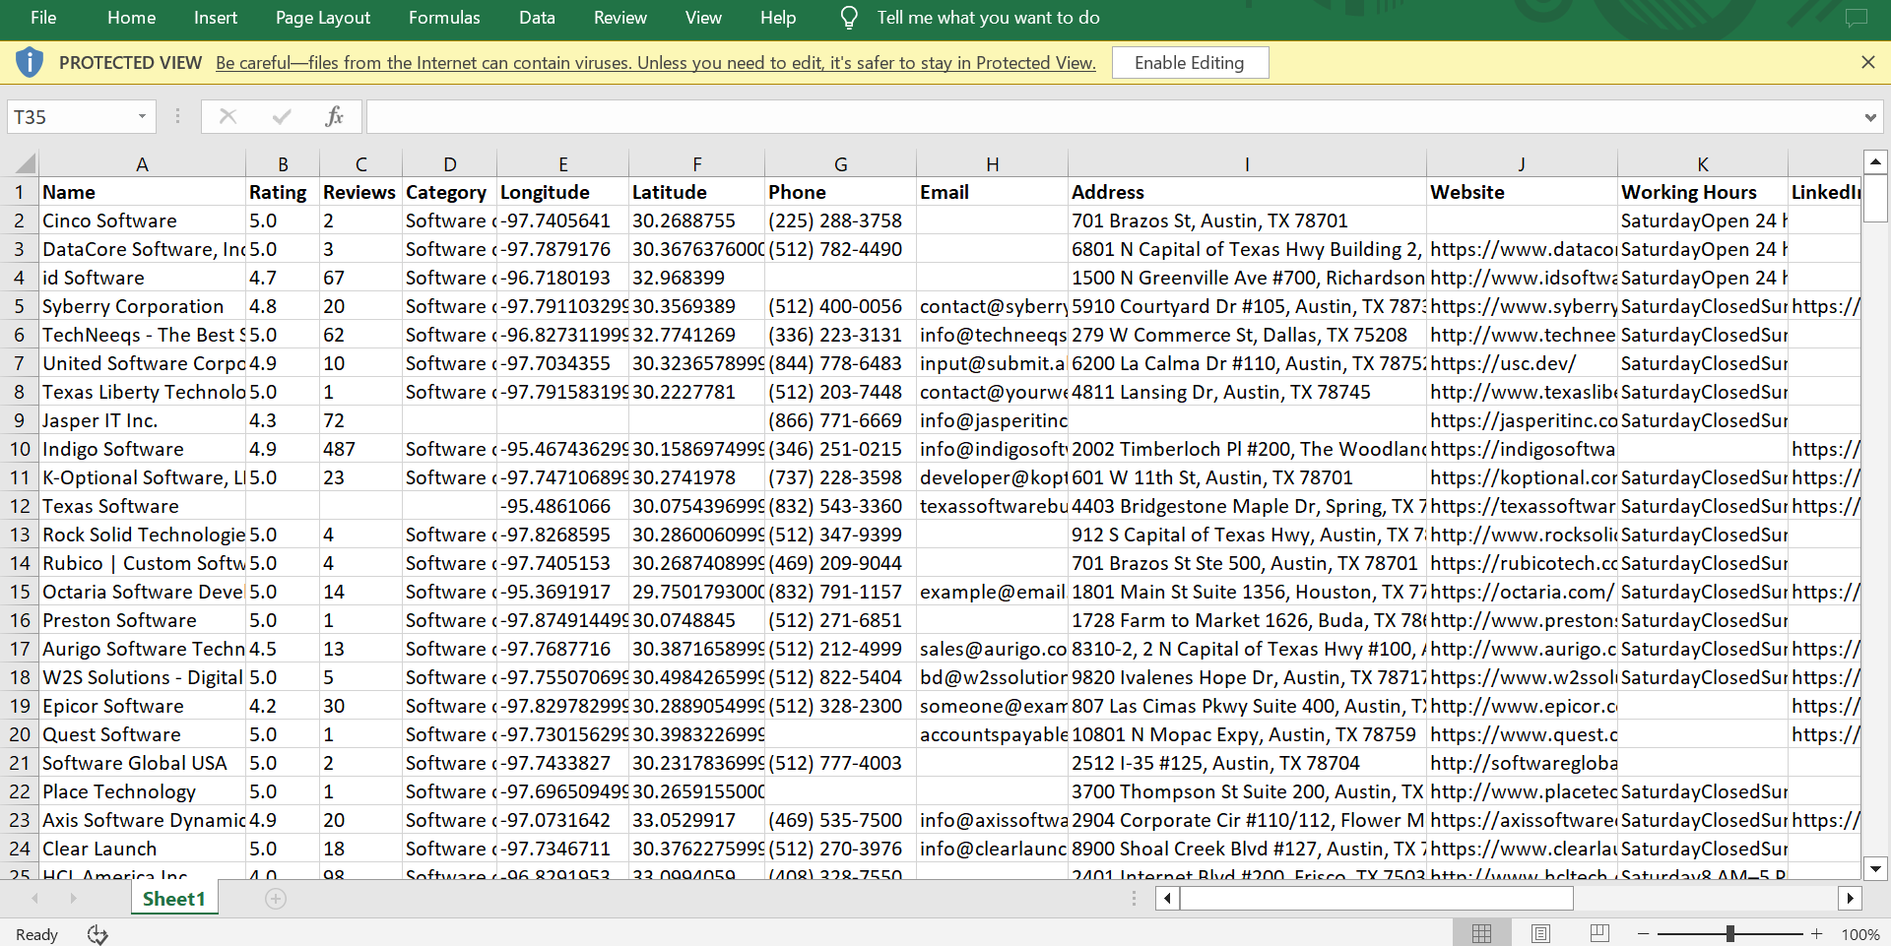Click the Tell me what you want search box
Screen dimensions: 1891x946
pyautogui.click(x=988, y=18)
